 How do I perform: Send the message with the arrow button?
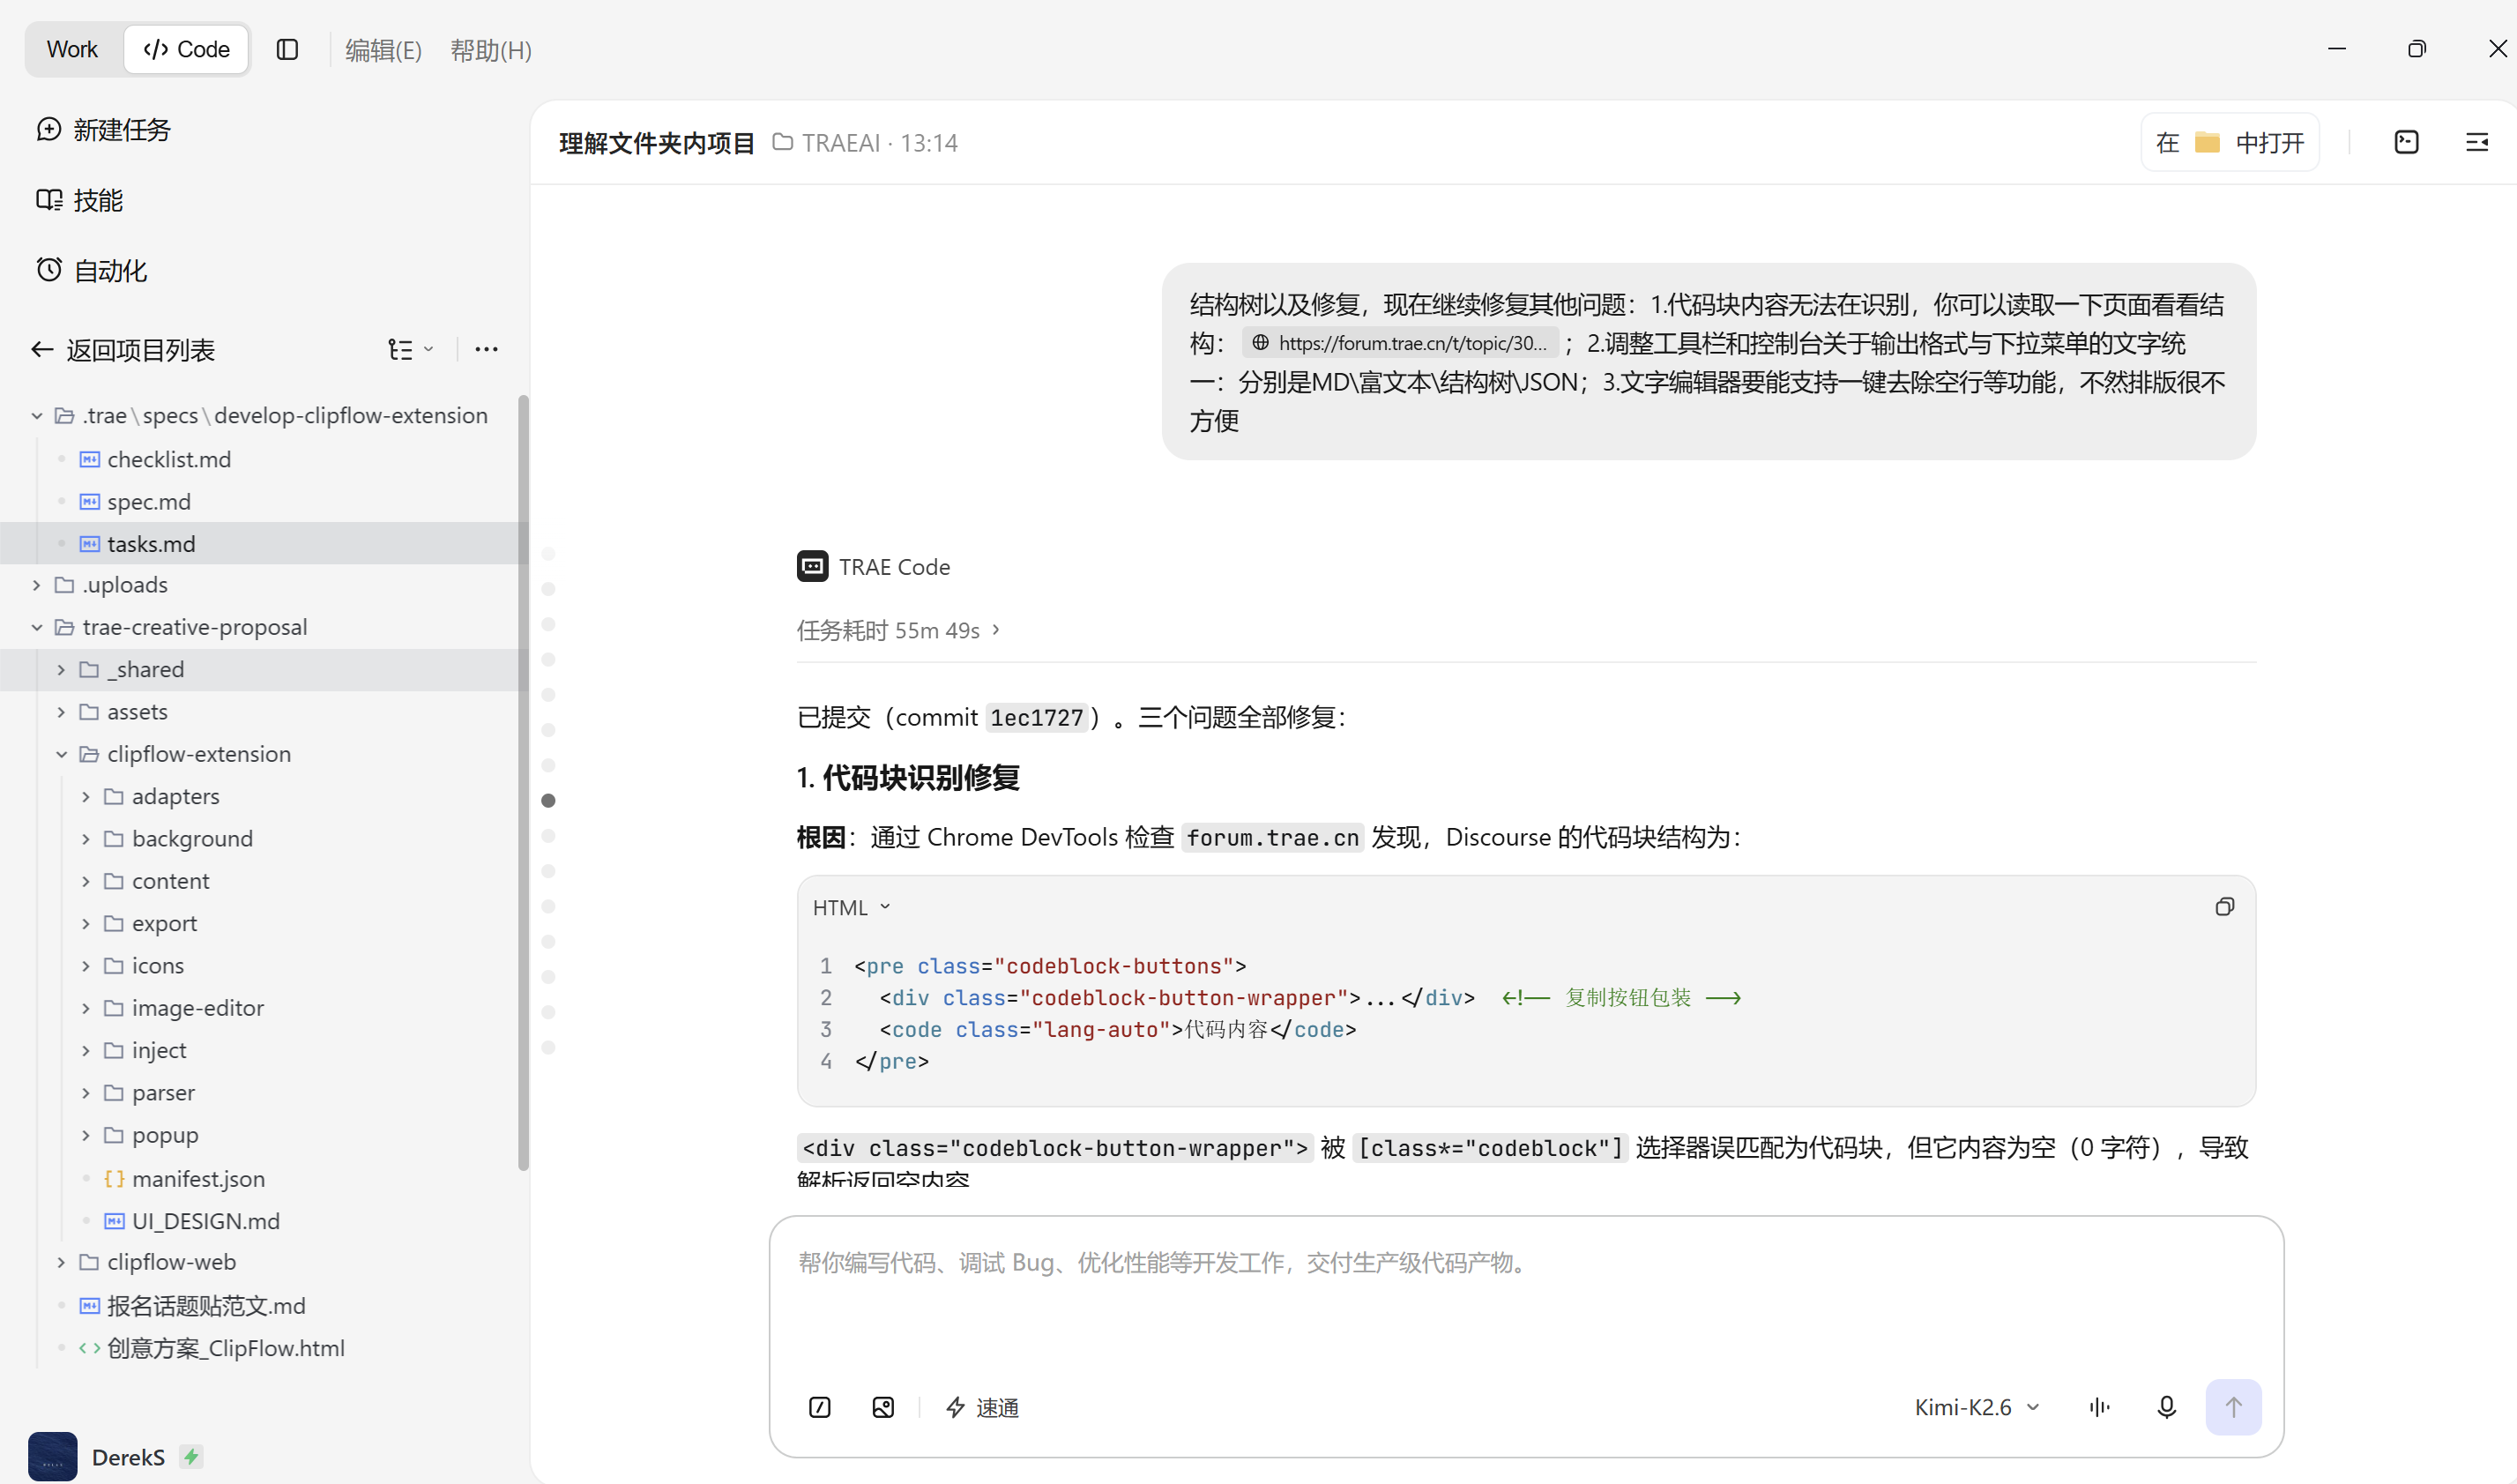tap(2233, 1407)
